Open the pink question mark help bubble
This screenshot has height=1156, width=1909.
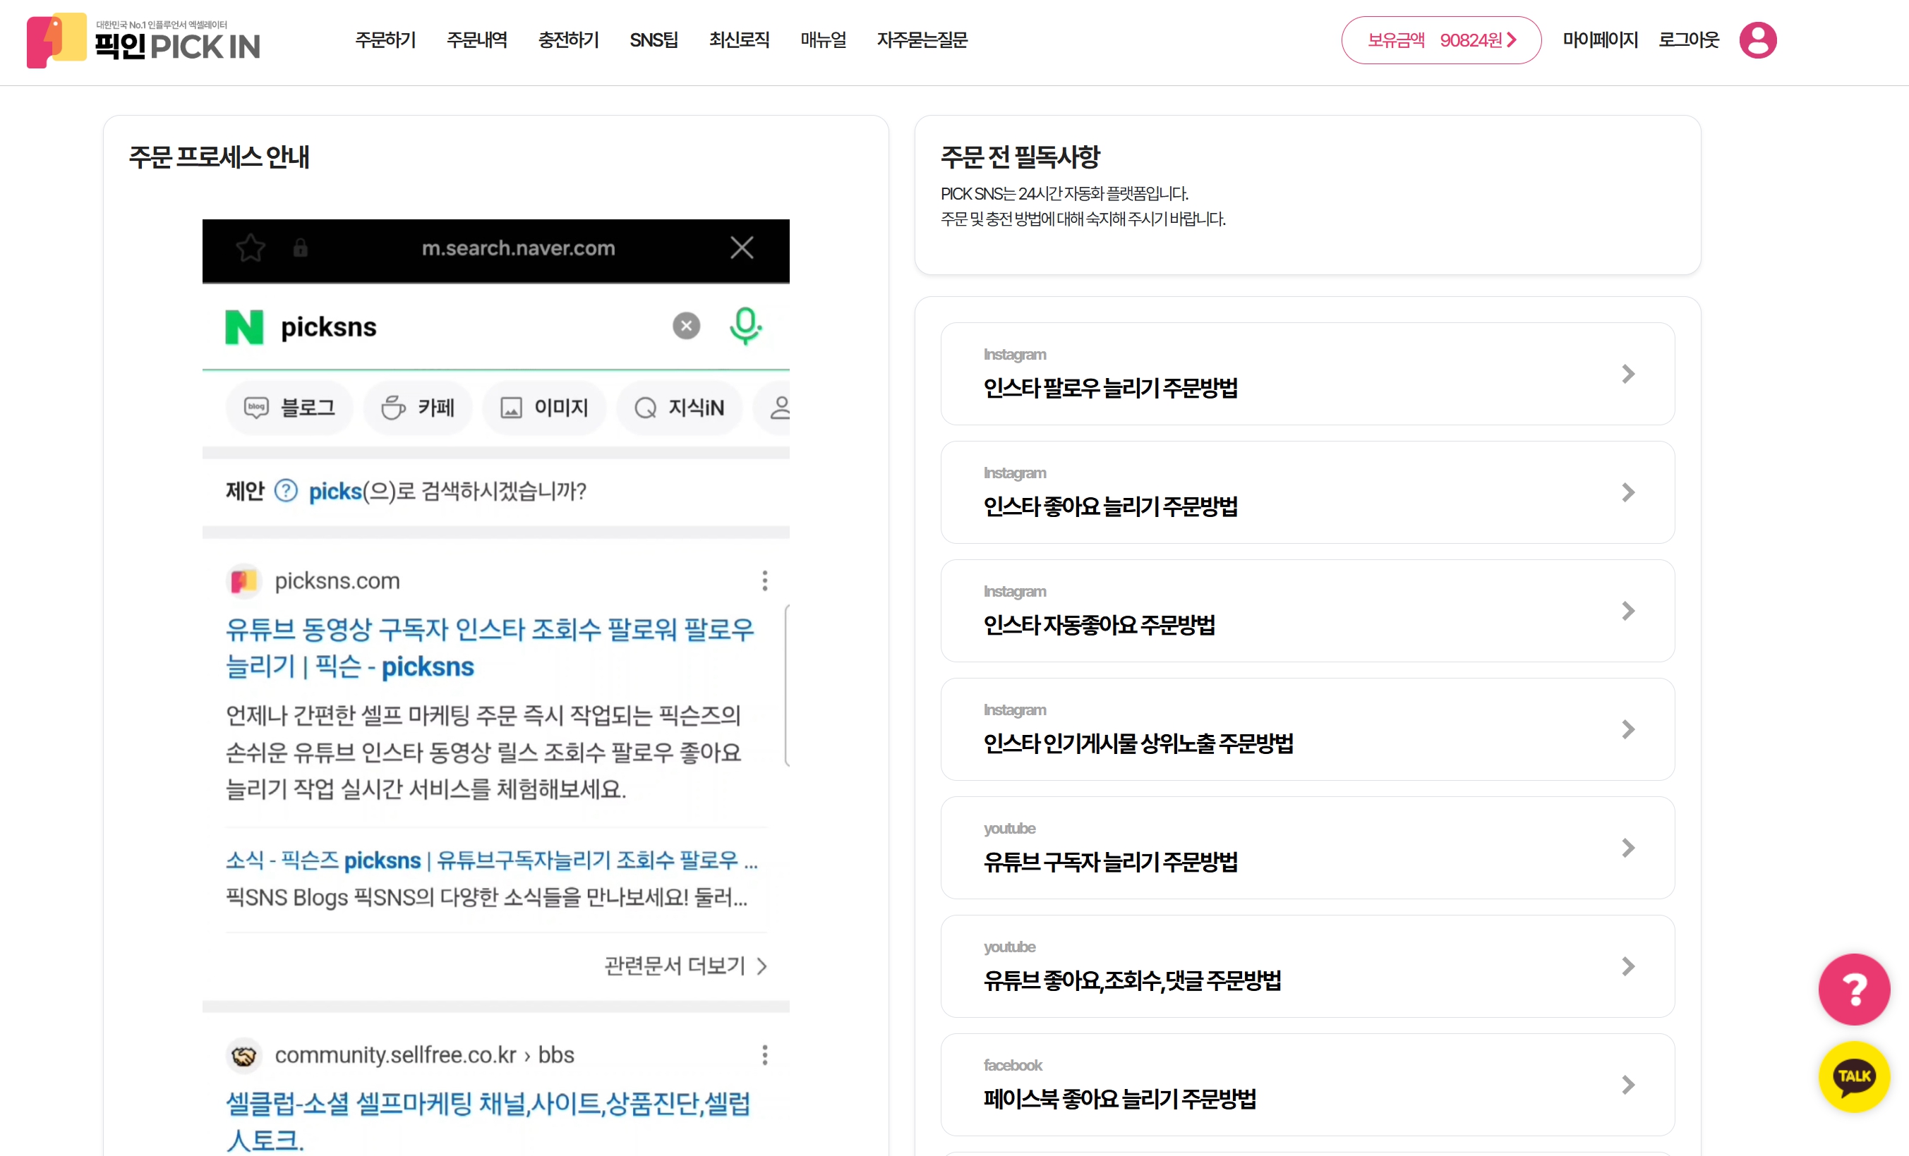point(1853,989)
